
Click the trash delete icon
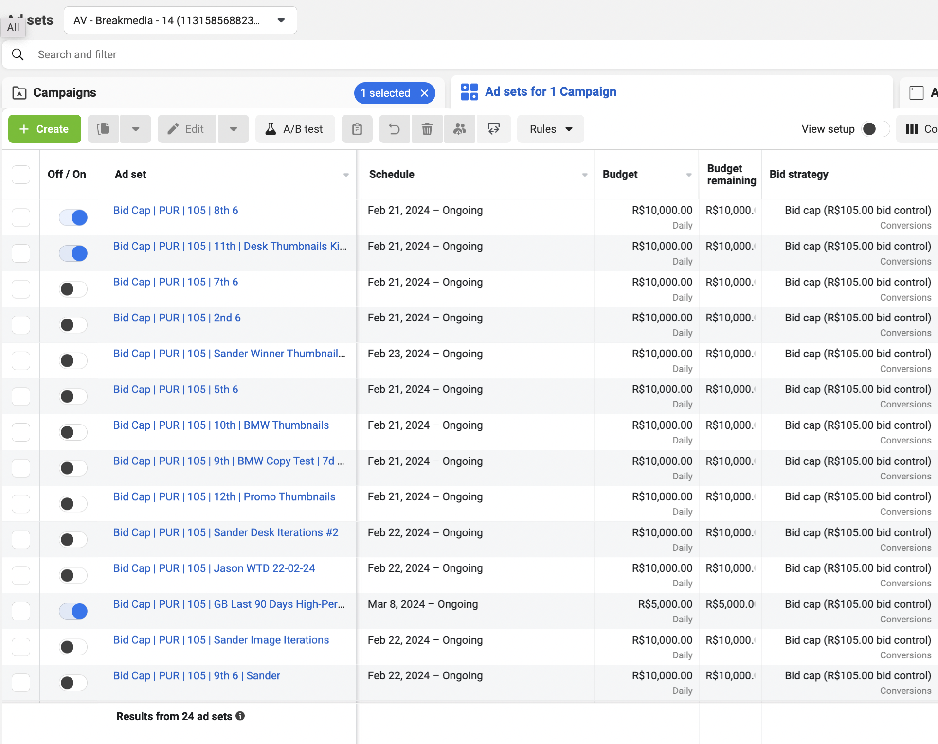point(427,129)
